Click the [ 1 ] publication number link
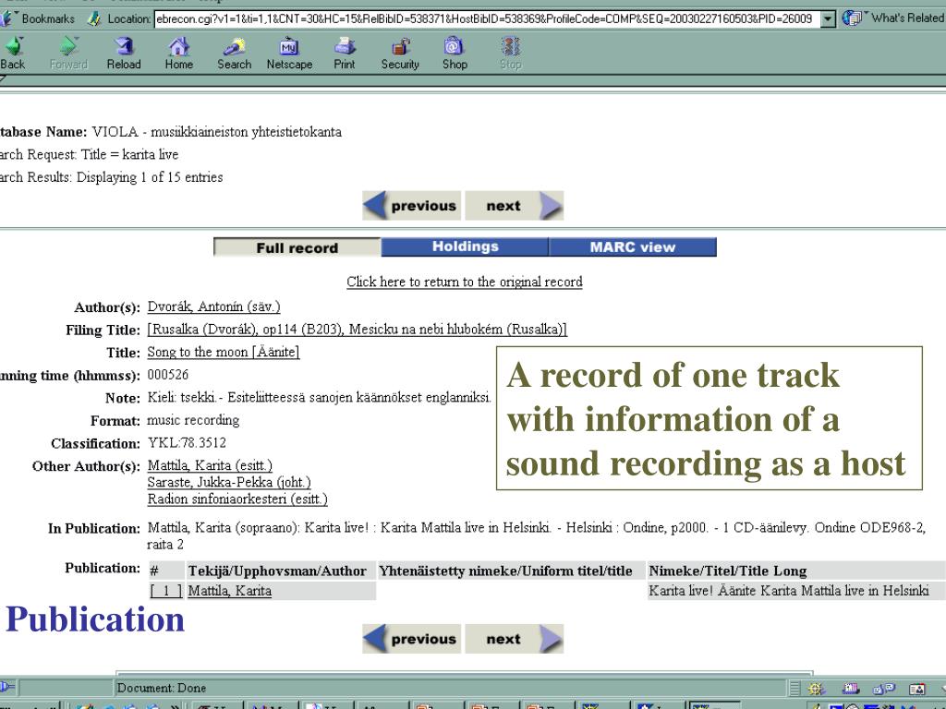The width and height of the screenshot is (946, 709). [166, 591]
